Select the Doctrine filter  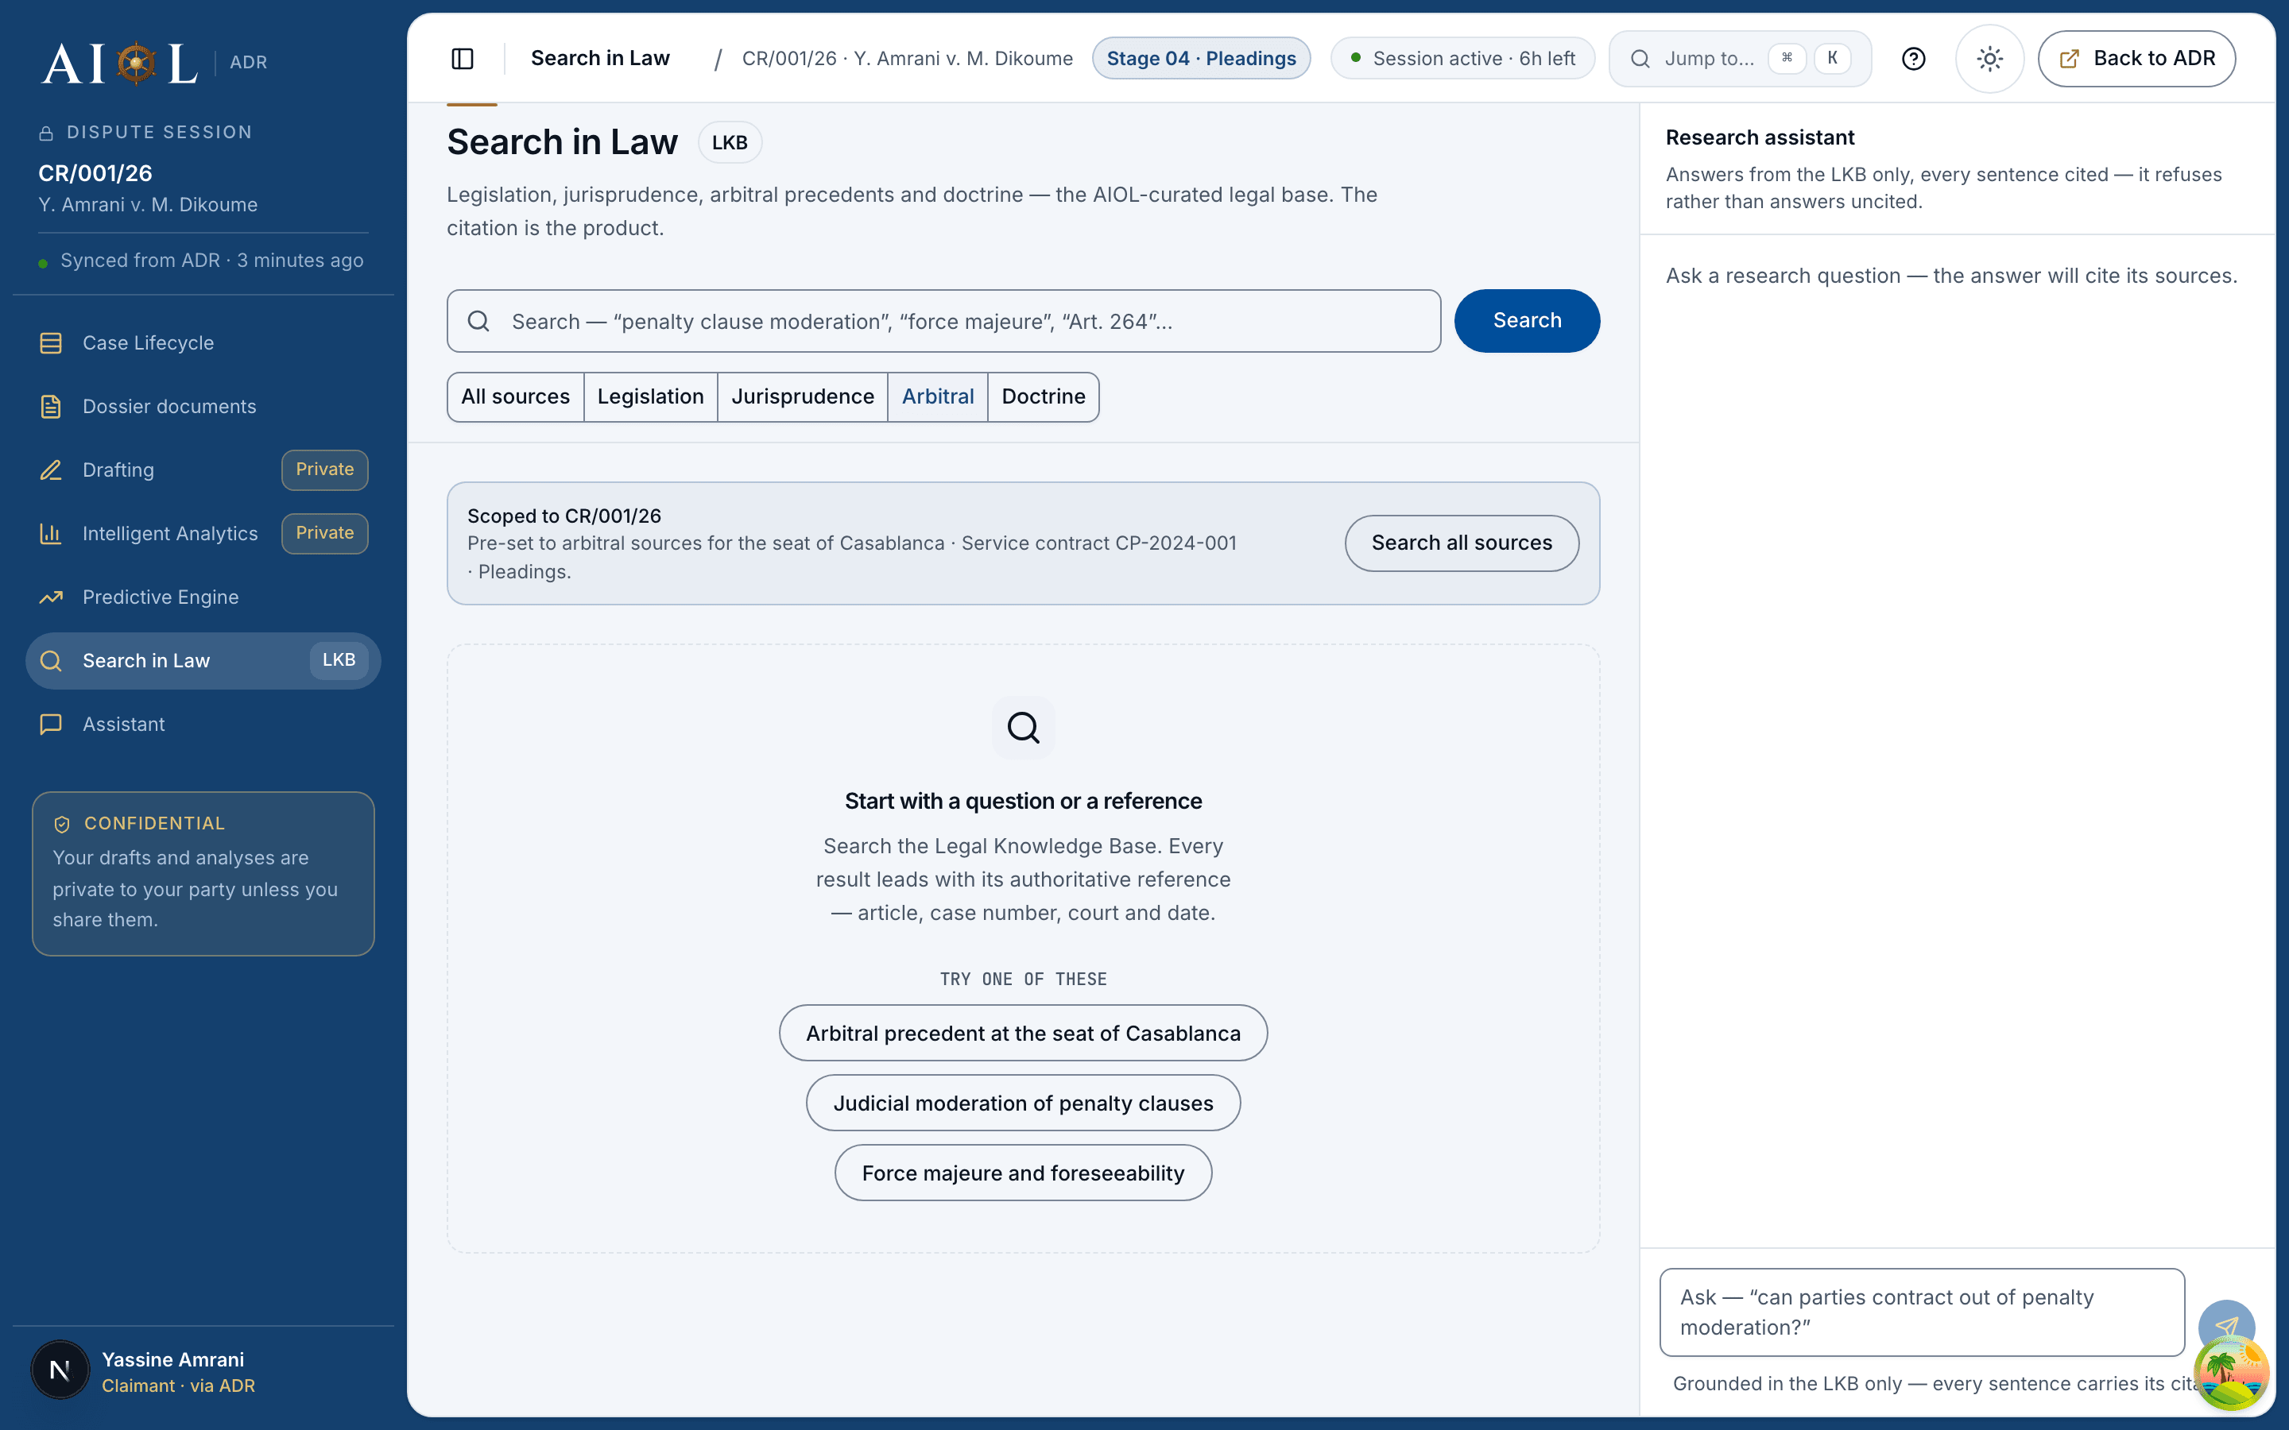point(1044,397)
